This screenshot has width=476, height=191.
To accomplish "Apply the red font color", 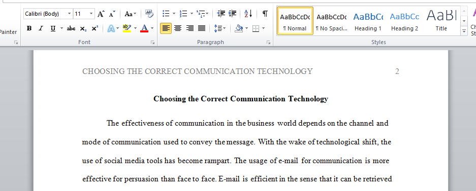I will (144, 28).
